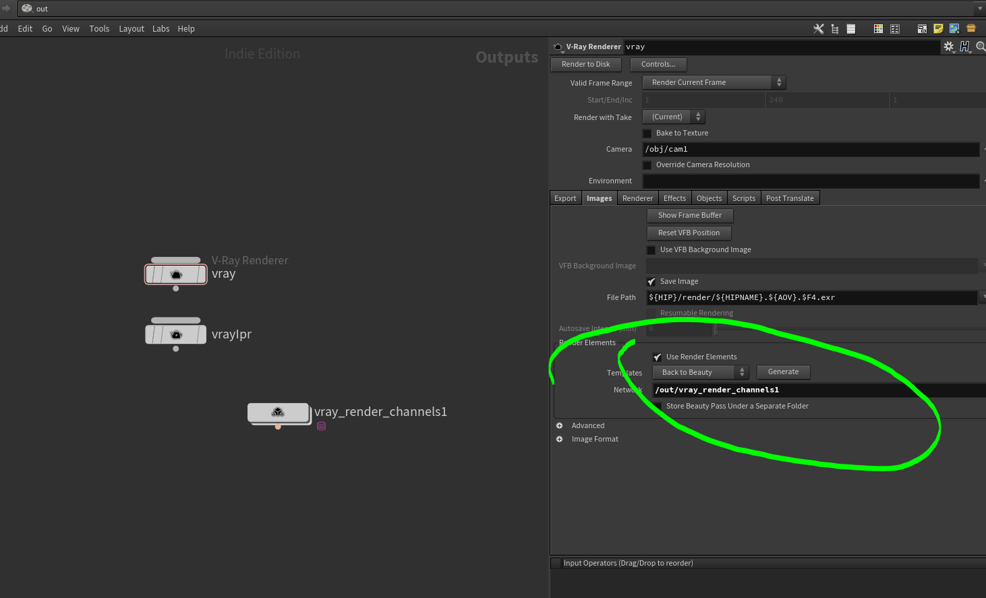Select the vray_render_channels1 node icon
Screen dimensions: 986x598
278,412
